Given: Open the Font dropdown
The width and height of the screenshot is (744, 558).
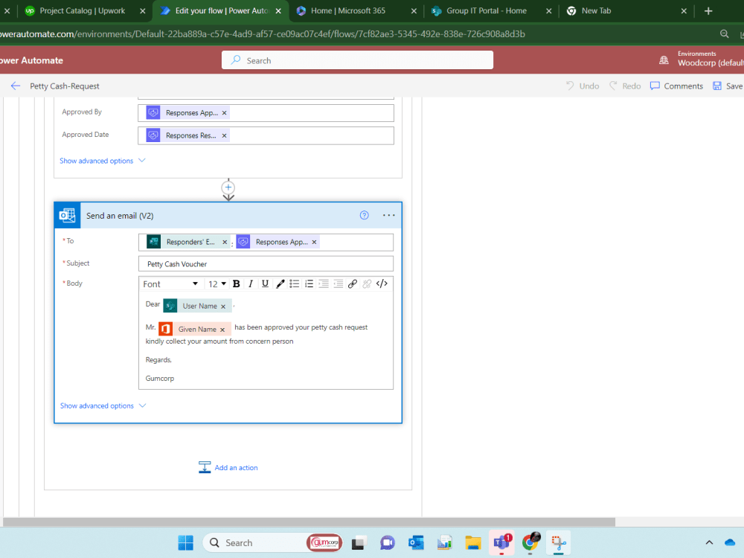Looking at the screenshot, I should (x=170, y=283).
